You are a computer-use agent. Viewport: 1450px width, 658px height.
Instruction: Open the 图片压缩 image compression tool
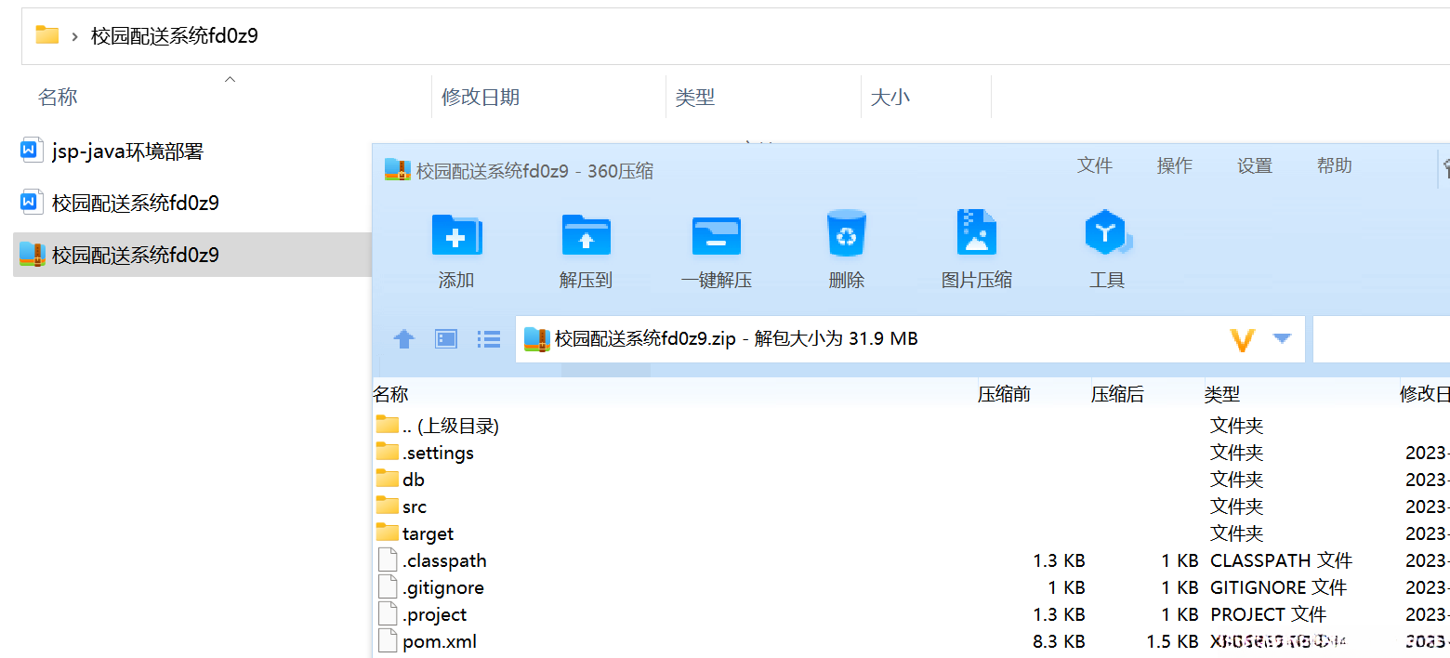coord(976,232)
